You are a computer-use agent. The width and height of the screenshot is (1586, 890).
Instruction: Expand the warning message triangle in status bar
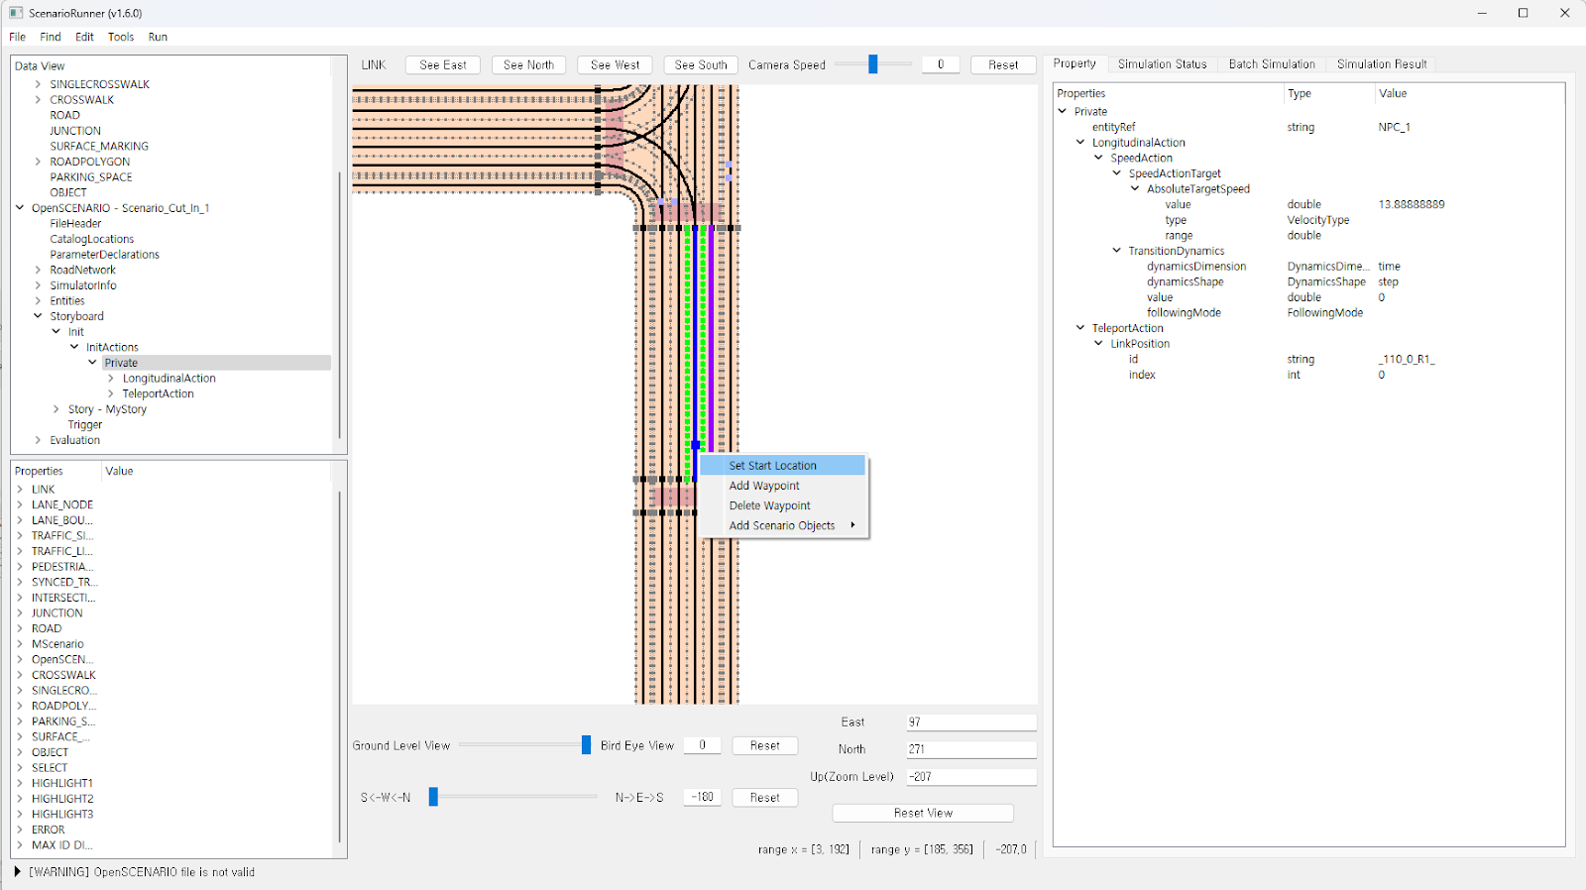[17, 872]
